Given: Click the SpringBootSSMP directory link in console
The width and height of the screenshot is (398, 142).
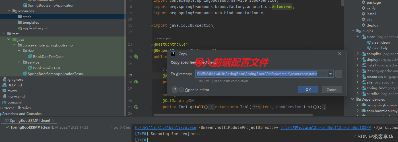Looking at the screenshot, I should click(x=326, y=127).
